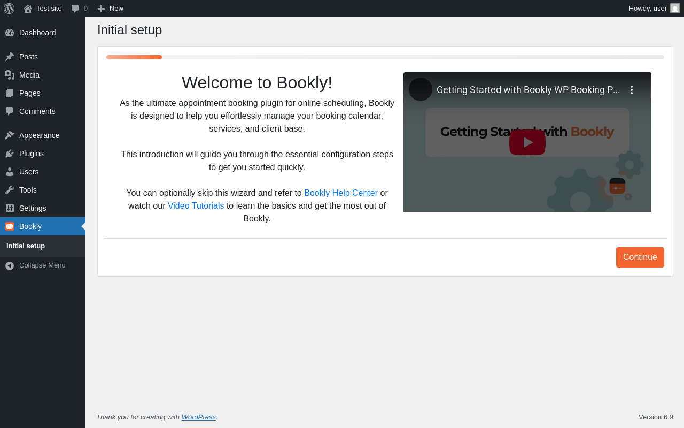The image size is (684, 428).
Task: Click the Tools wrench icon
Action: 10,190
